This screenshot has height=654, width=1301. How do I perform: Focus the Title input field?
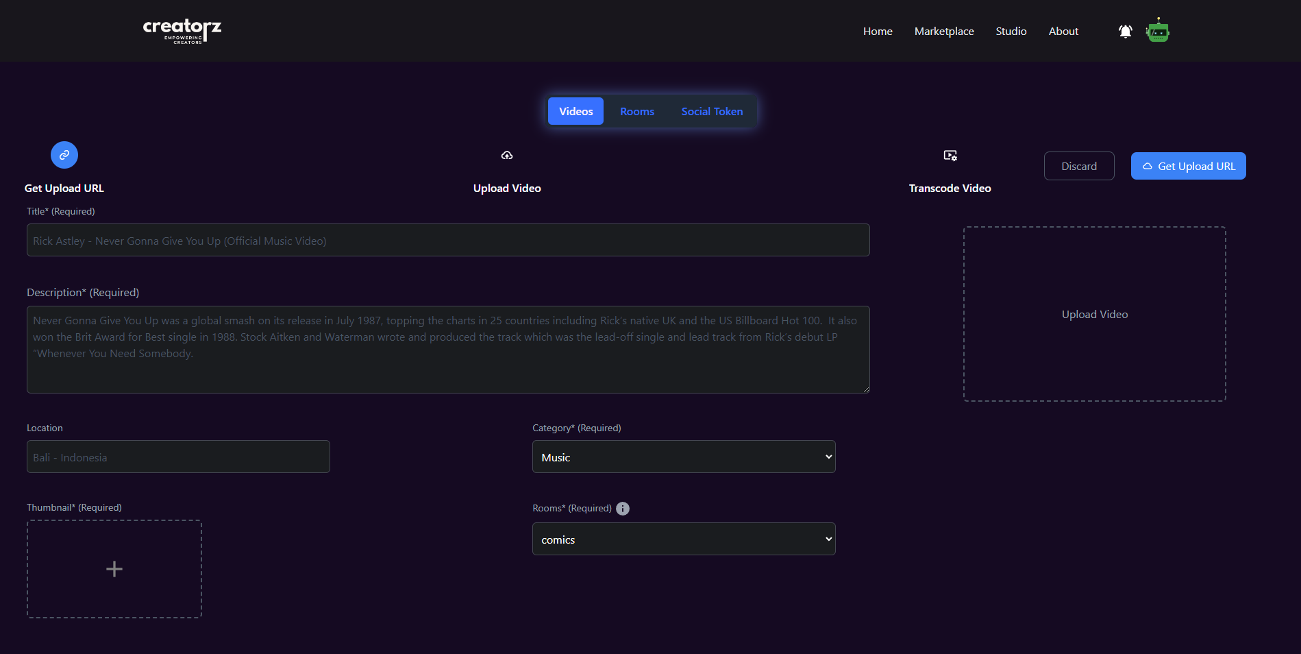[448, 240]
